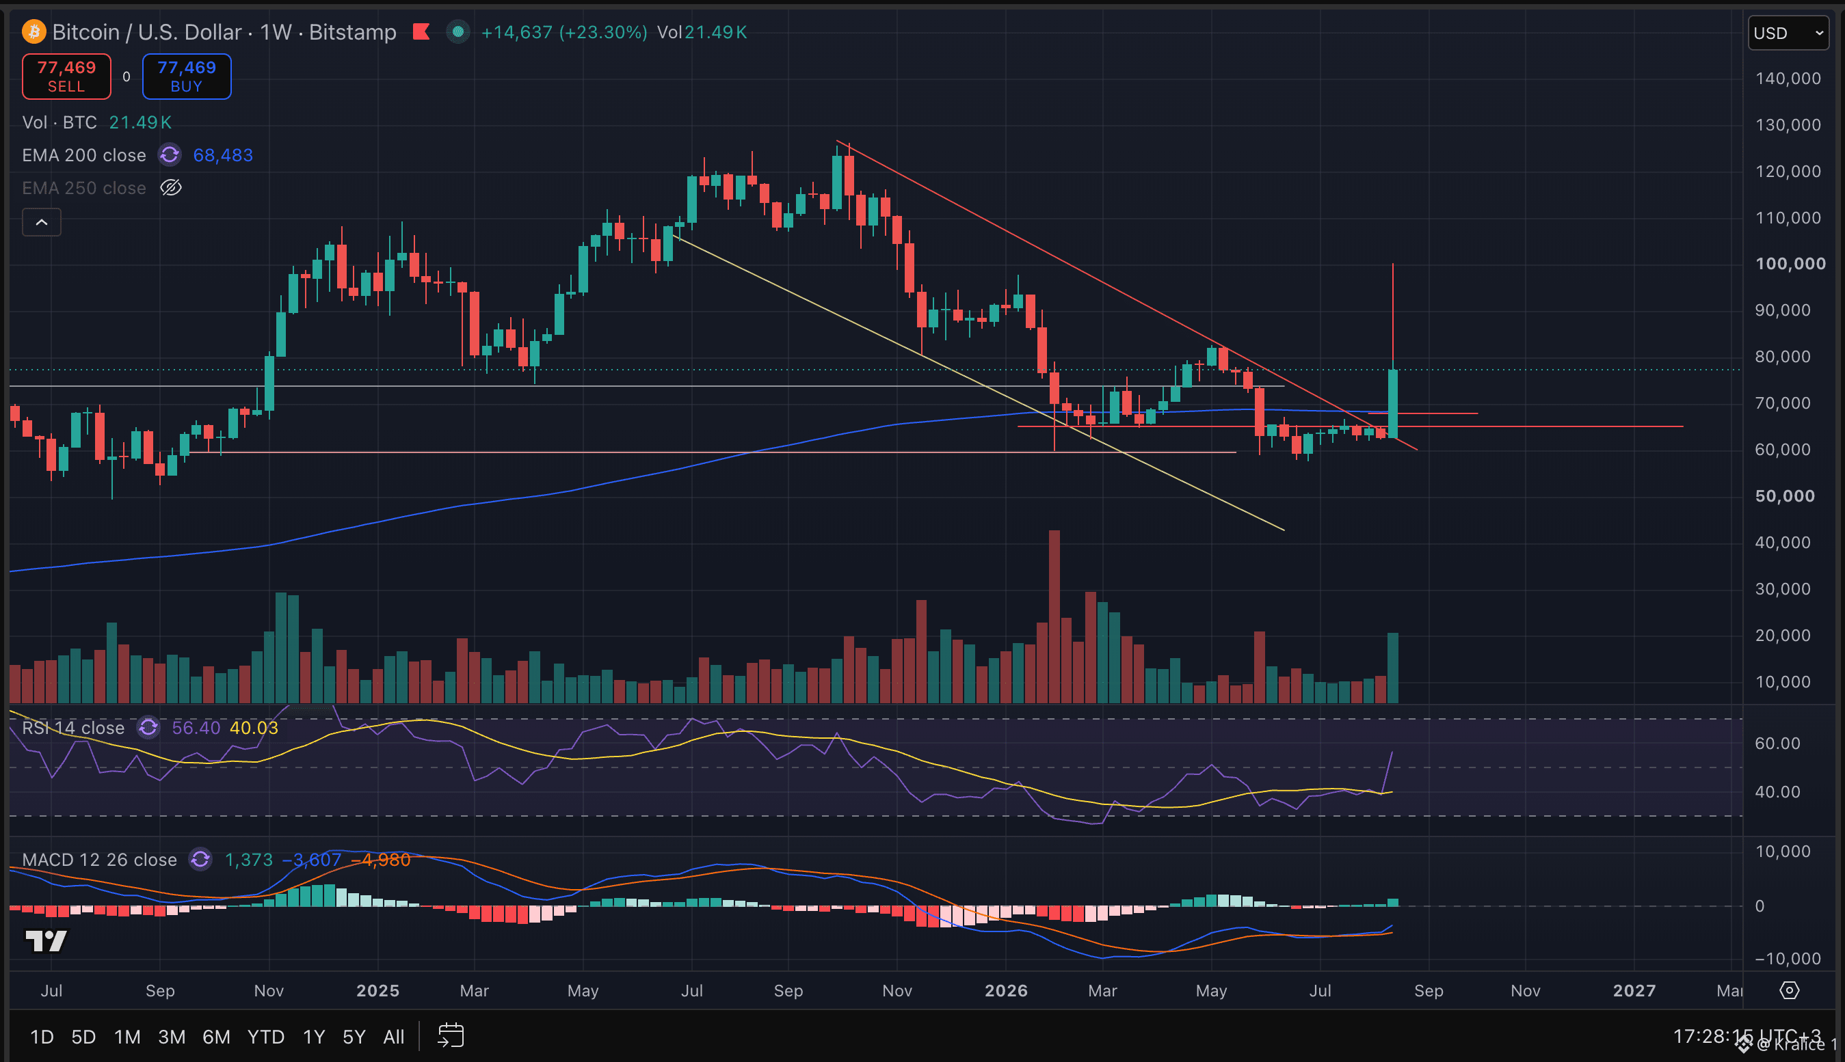This screenshot has height=1062, width=1845.
Task: Click the green market status dot
Action: pyautogui.click(x=457, y=32)
